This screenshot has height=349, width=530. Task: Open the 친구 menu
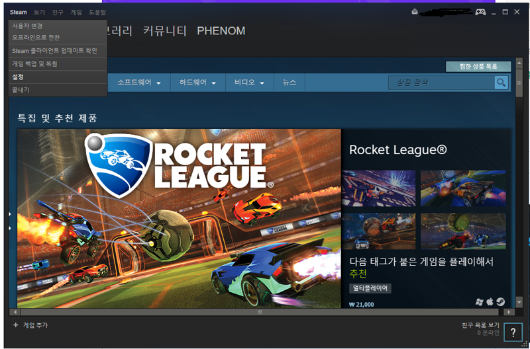[x=58, y=13]
